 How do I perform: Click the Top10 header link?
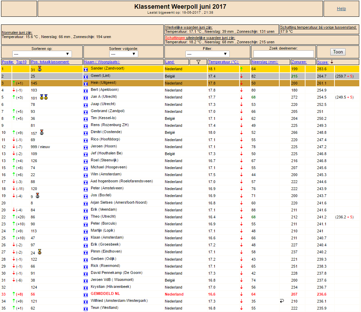[x=21, y=62]
